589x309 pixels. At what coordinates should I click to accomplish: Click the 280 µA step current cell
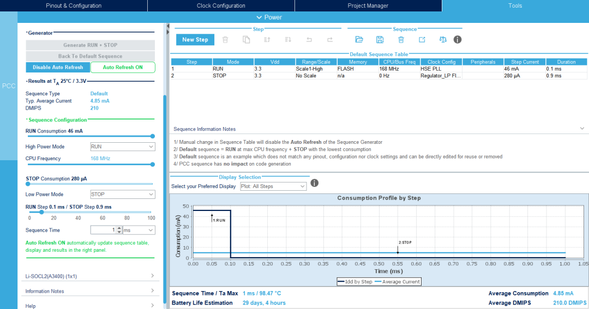point(525,75)
